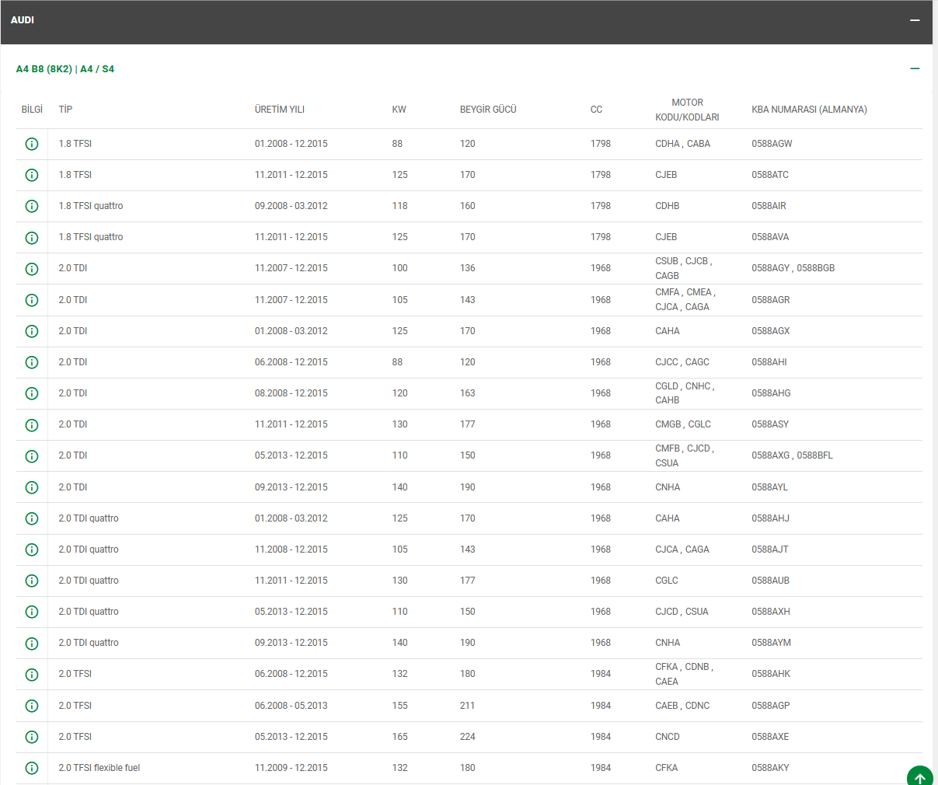938x785 pixels.
Task: Show info for 2.0 TDI 0588ASY row
Action: pos(32,425)
